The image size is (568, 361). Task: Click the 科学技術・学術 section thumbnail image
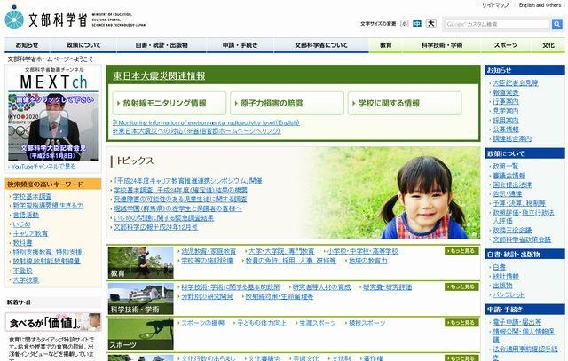140,299
